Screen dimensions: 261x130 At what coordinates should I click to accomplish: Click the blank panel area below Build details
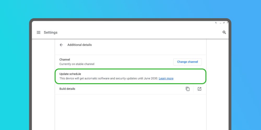tap(130, 112)
